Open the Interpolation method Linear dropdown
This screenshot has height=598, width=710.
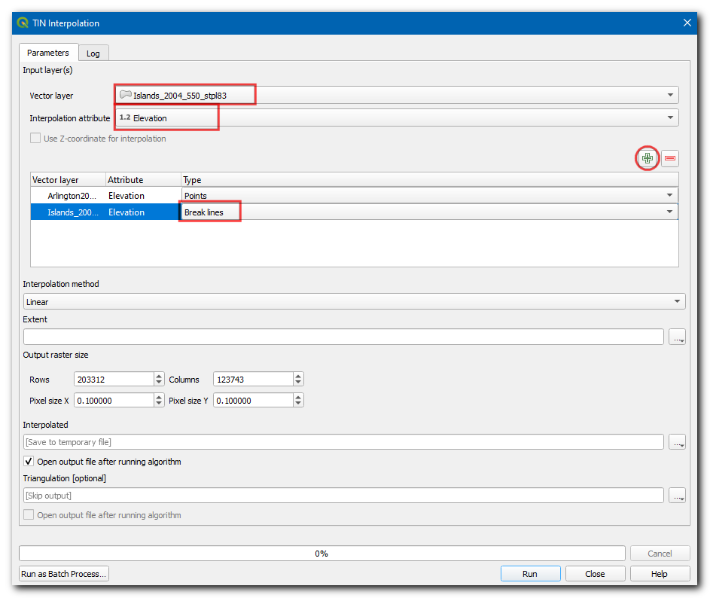pos(354,302)
